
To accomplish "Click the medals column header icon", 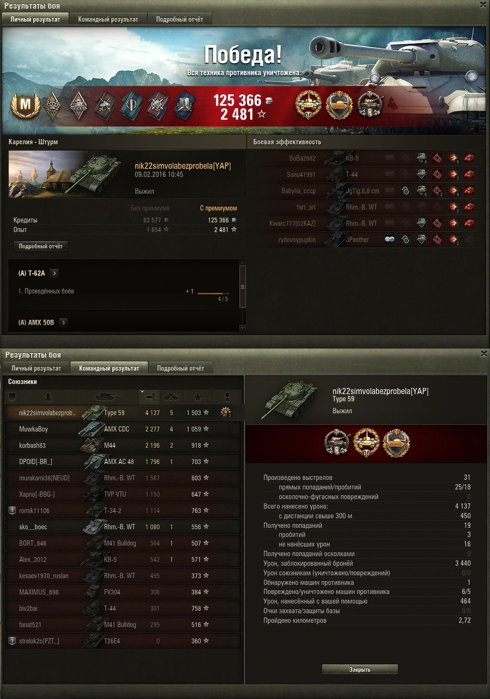I will pyautogui.click(x=227, y=397).
